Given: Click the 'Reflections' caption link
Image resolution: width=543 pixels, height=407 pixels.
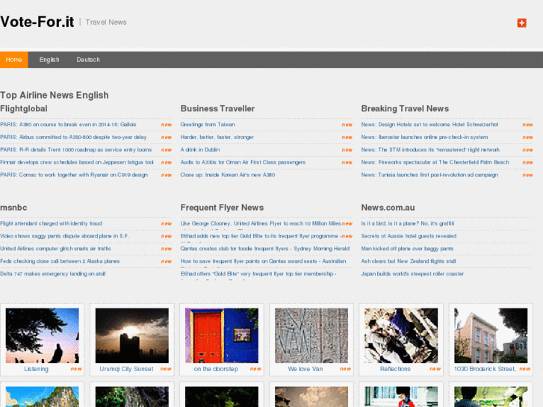Looking at the screenshot, I should point(395,369).
